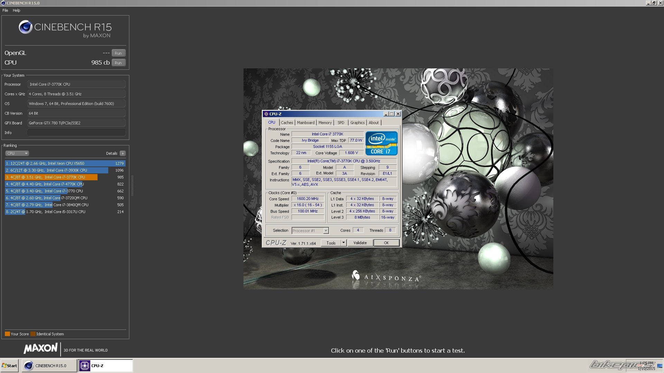This screenshot has width=664, height=373.
Task: Click the rendered Cinebench scene image
Action: click(398, 179)
